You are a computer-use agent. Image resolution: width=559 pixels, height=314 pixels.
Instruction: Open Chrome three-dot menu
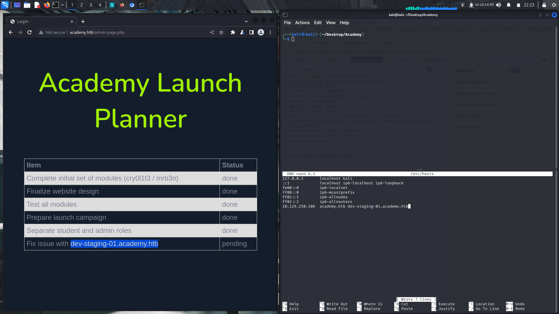pos(270,32)
